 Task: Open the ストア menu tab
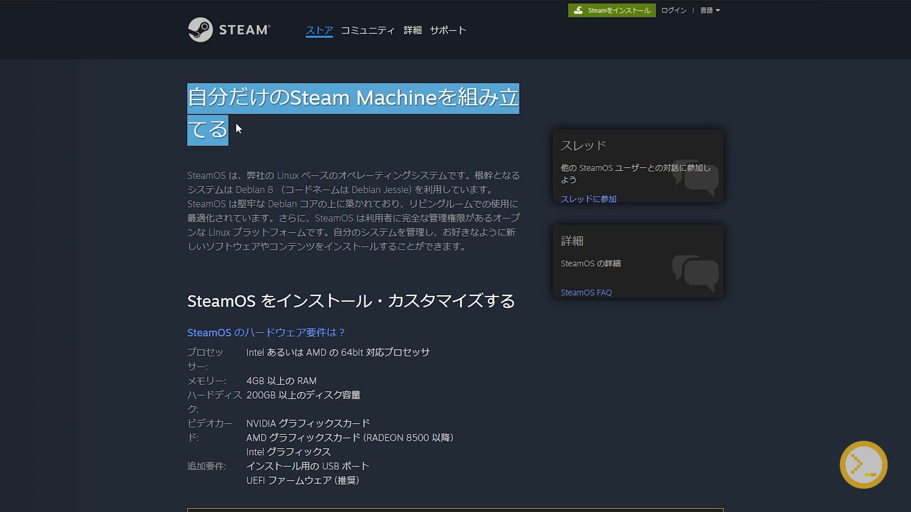319,30
